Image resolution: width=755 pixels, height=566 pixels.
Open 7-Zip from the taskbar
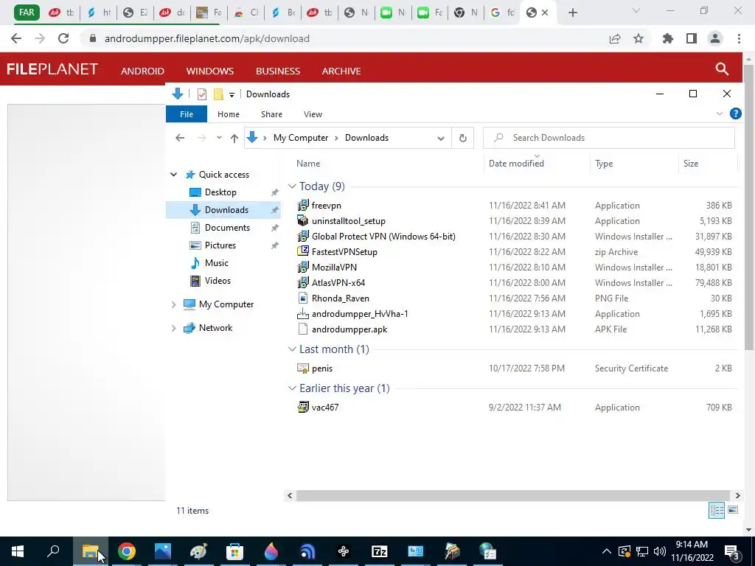(x=380, y=551)
